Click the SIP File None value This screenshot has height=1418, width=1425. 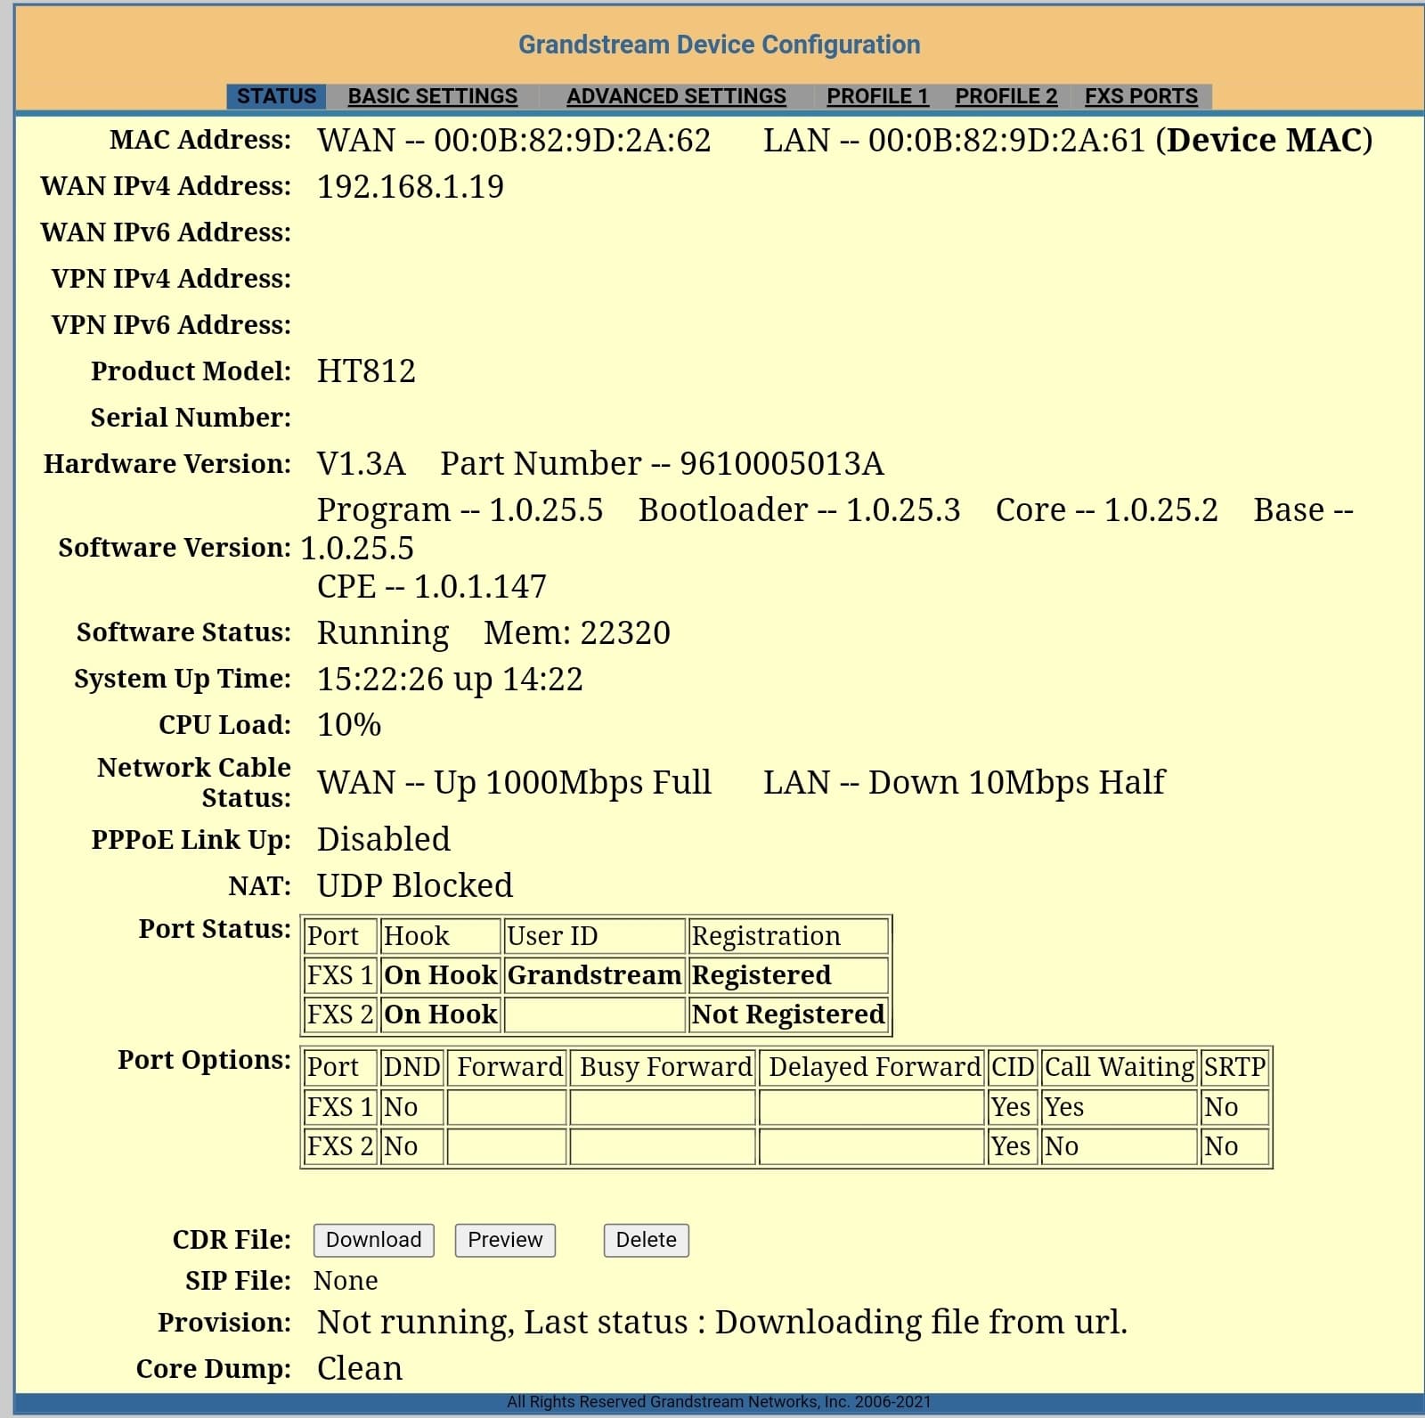346,1281
